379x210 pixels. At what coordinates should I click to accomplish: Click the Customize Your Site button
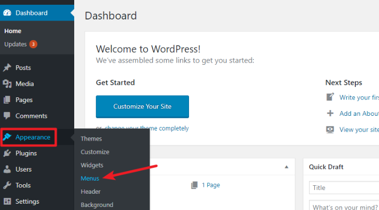point(142,106)
